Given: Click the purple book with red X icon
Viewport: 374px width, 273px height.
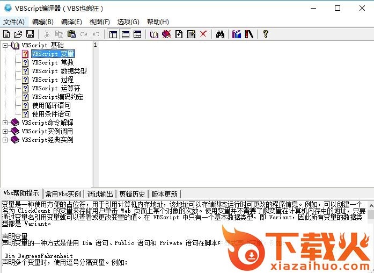Looking at the screenshot, I should [166, 34].
